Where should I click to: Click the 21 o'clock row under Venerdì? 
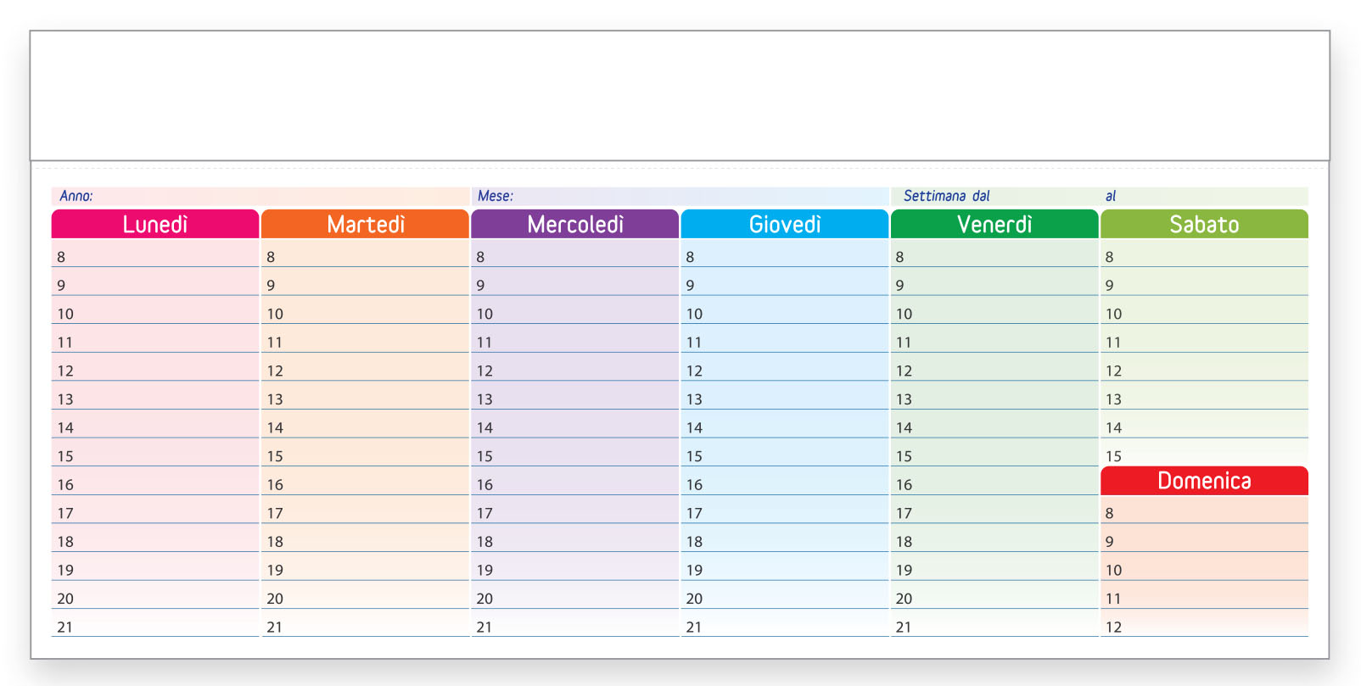(x=994, y=626)
